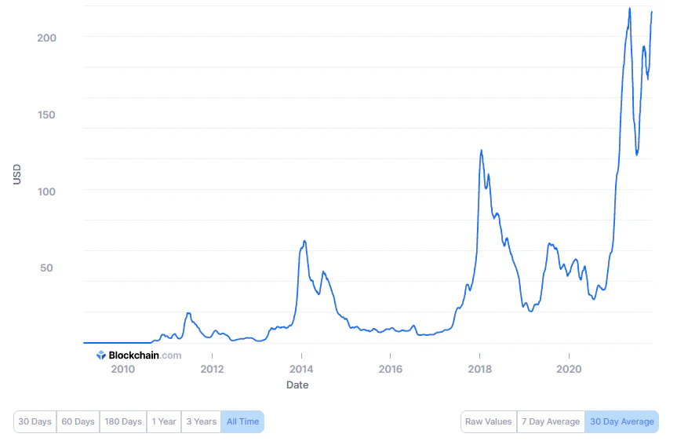Select the 30 Days time range
This screenshot has width=677, height=441.
(35, 421)
